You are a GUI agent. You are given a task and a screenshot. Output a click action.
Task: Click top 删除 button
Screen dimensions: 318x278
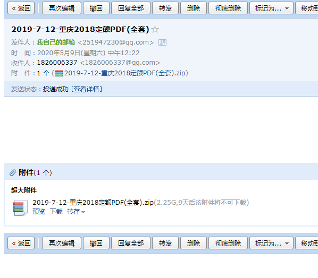(x=194, y=8)
